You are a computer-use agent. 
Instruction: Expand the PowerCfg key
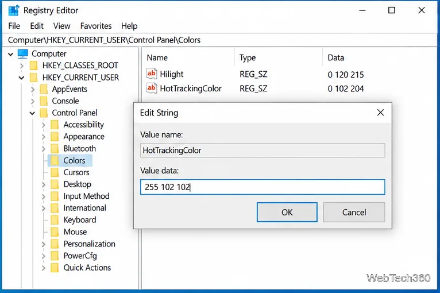[44, 256]
